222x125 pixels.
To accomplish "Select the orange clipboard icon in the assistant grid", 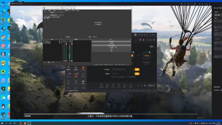I will click(83, 67).
